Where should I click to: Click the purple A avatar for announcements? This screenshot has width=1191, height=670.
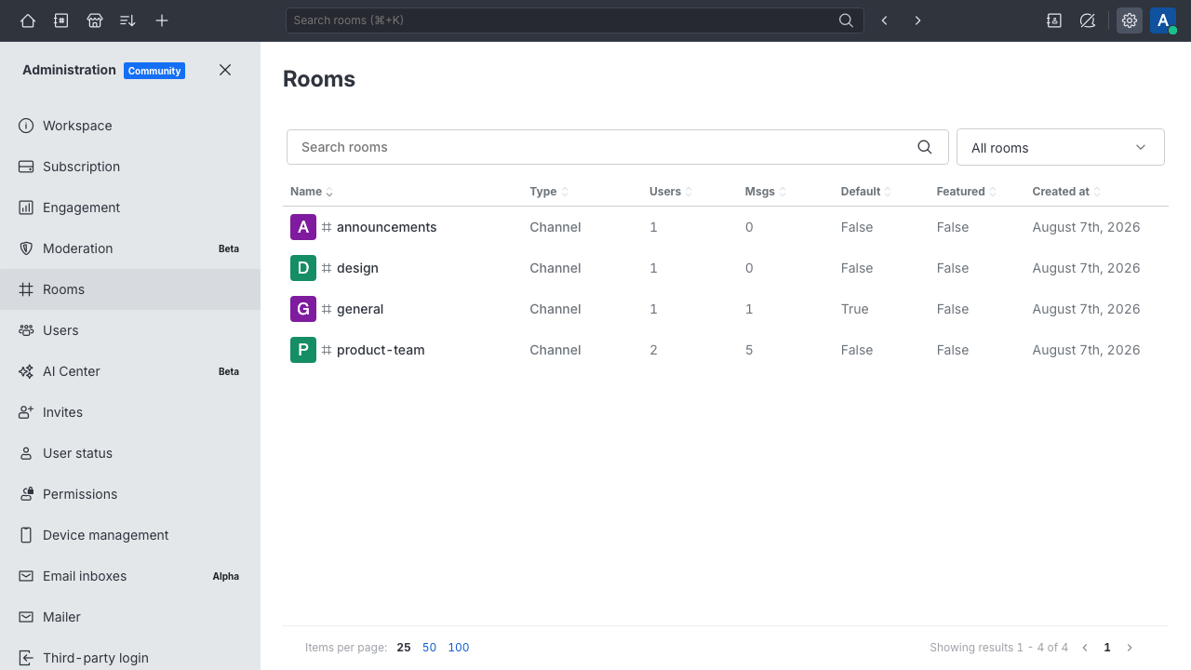click(303, 227)
